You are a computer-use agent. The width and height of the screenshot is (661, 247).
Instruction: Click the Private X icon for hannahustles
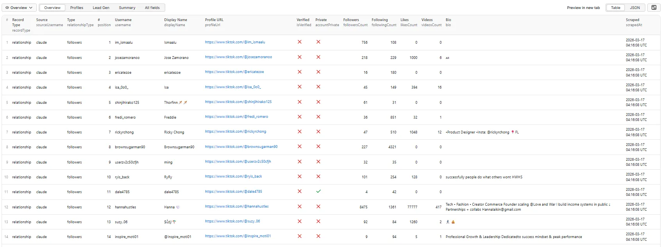pos(318,206)
